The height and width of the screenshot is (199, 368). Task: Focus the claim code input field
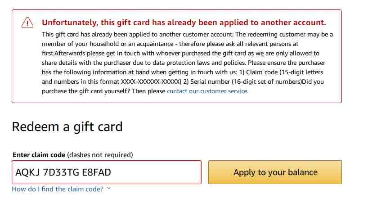pyautogui.click(x=107, y=172)
